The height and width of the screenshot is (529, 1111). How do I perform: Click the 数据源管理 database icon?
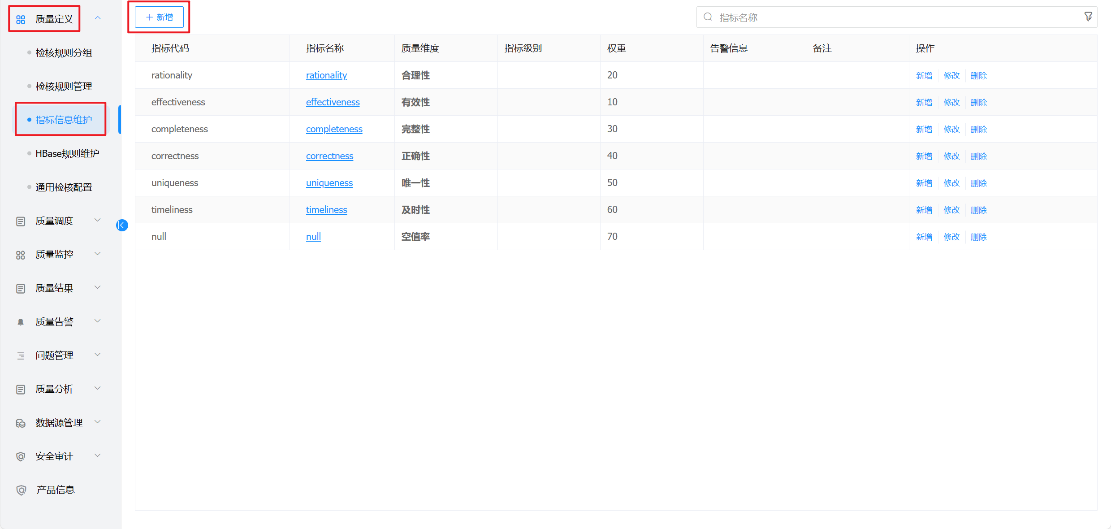21,423
